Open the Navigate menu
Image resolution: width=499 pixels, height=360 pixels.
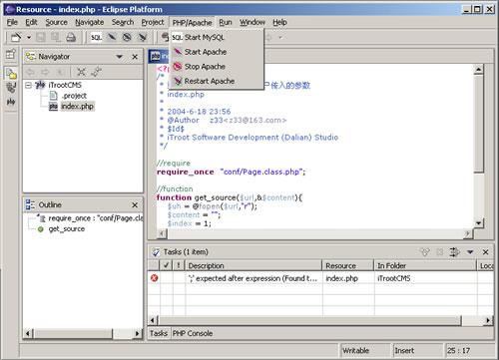tap(89, 22)
